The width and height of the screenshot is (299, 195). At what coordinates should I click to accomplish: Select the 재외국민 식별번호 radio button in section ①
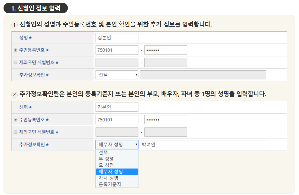[16, 62]
